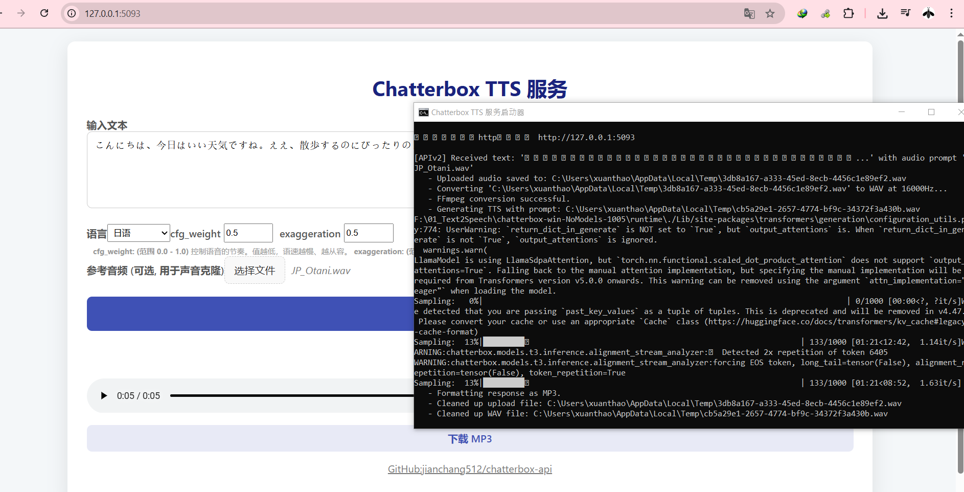Click the Google Translate icon in address bar
The image size is (964, 492).
point(749,14)
